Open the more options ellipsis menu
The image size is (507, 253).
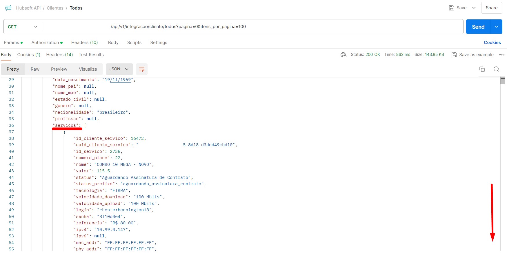click(x=502, y=55)
